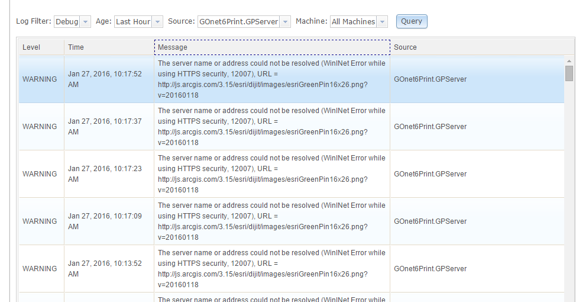Click the Query button
Image resolution: width=576 pixels, height=302 pixels.
point(412,21)
